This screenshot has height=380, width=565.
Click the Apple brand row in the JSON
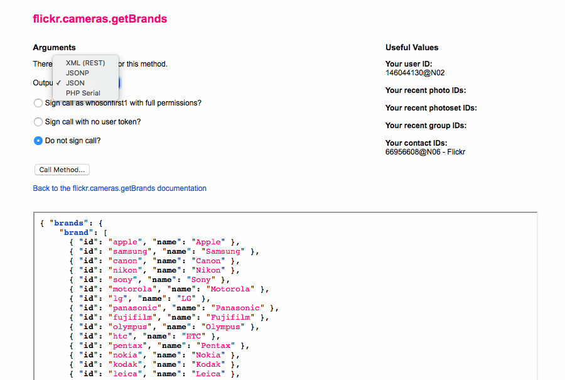(154, 242)
